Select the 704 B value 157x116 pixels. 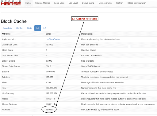(48, 66)
